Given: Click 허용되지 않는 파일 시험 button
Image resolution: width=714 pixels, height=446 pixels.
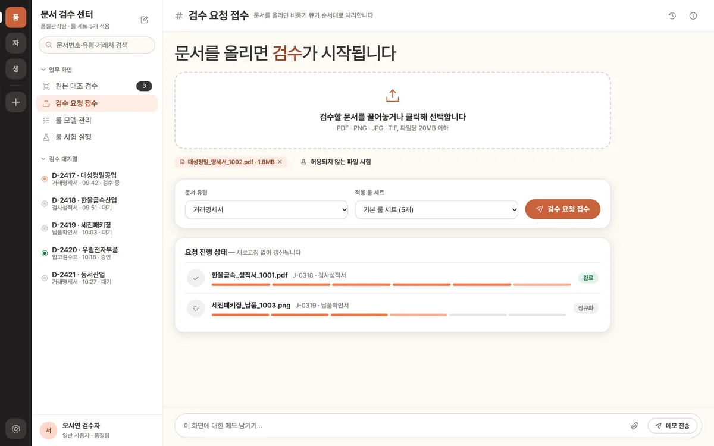Looking at the screenshot, I should click(x=336, y=162).
